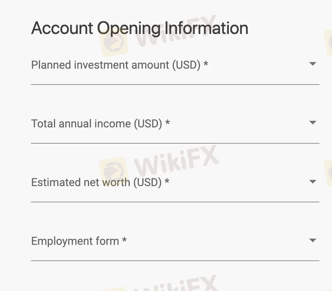The height and width of the screenshot is (291, 332).
Task: Click the "Employment form" label text
Action: (75, 241)
